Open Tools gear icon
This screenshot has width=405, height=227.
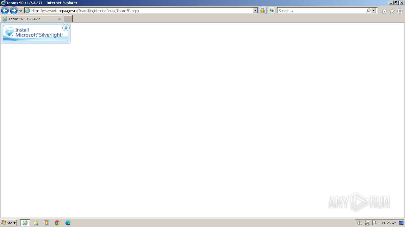click(x=400, y=11)
